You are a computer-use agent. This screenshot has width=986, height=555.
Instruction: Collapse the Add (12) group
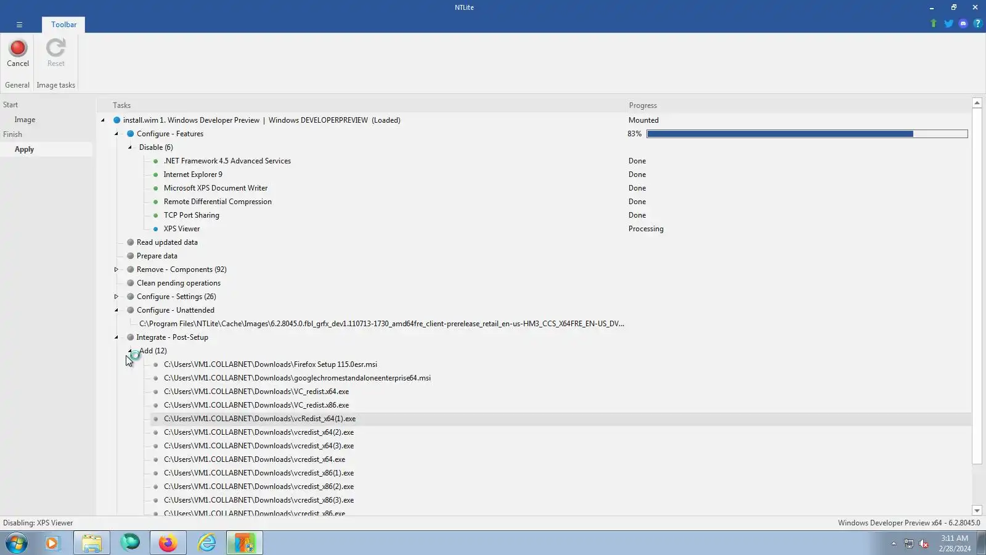pos(130,351)
